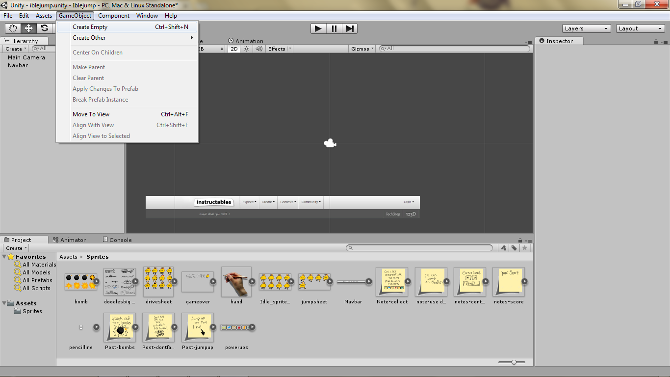Click the Hierarchy search field
This screenshot has width=670, height=377.
pyautogui.click(x=44, y=49)
